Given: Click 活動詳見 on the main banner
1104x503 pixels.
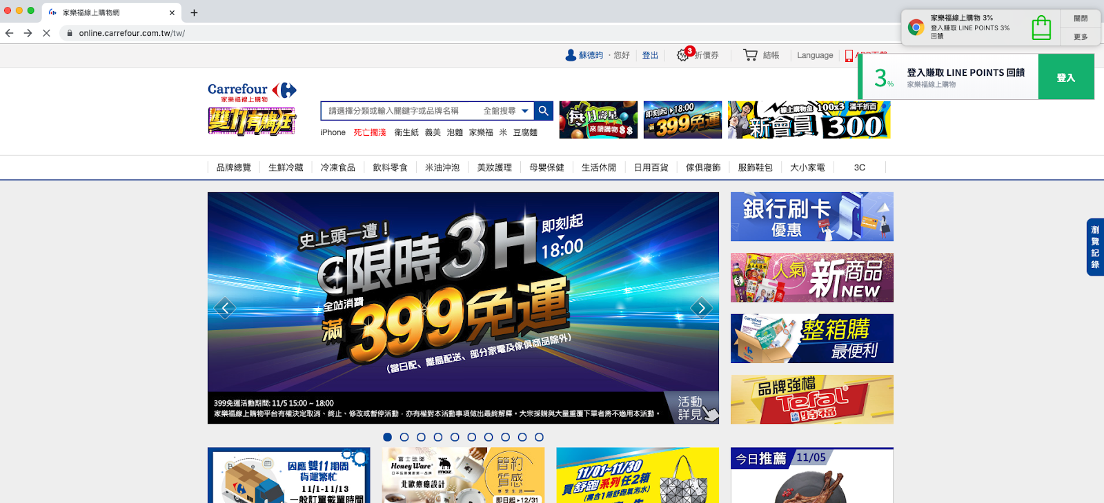Looking at the screenshot, I should click(691, 408).
